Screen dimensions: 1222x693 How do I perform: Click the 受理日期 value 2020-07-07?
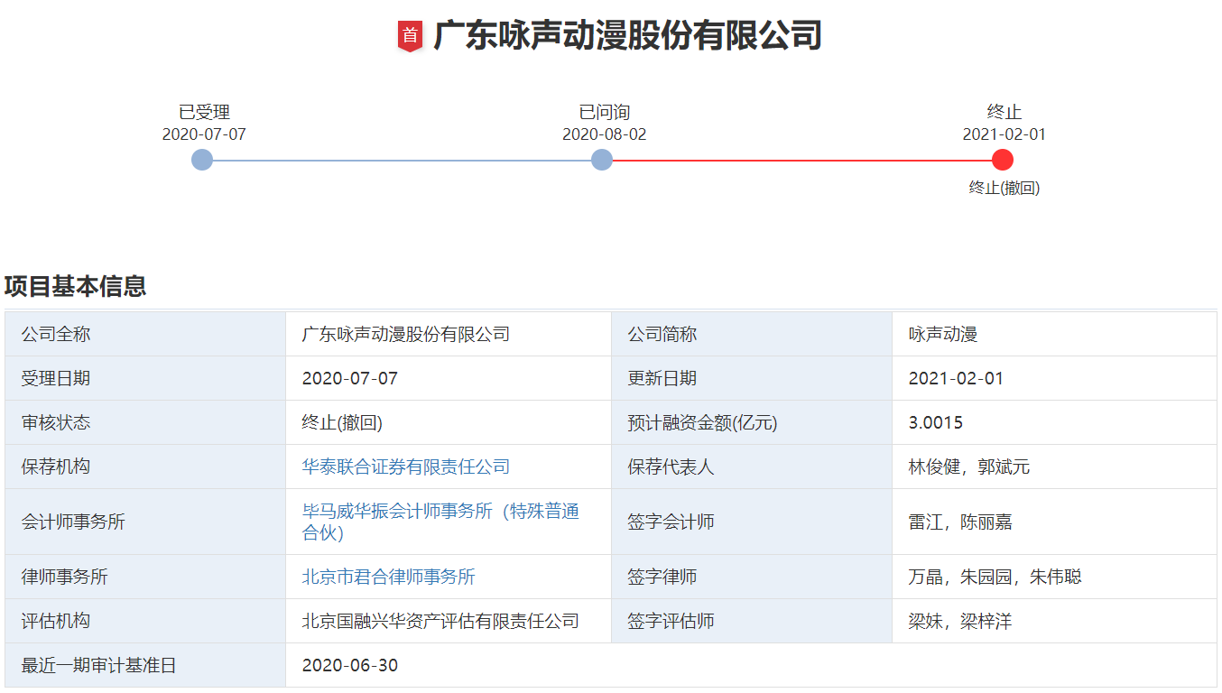coord(350,378)
